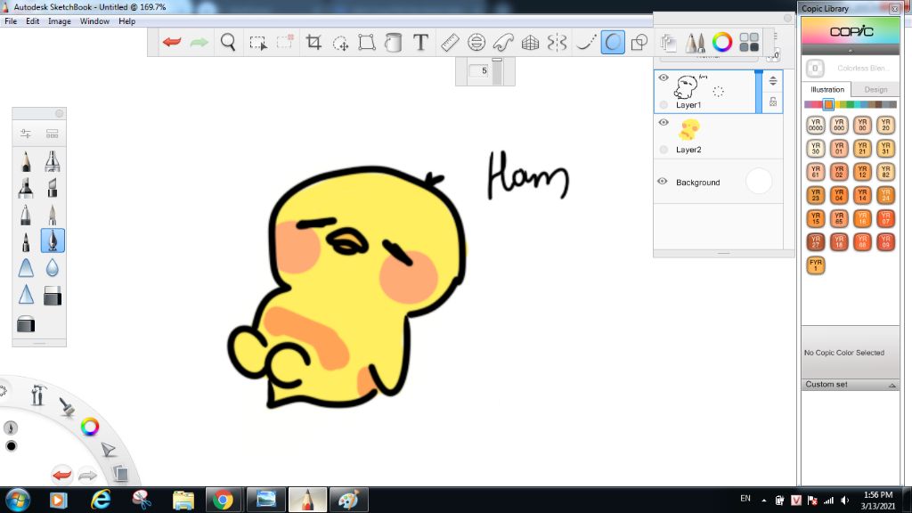
Task: Open the Brush Library icon
Action: [x=53, y=134]
